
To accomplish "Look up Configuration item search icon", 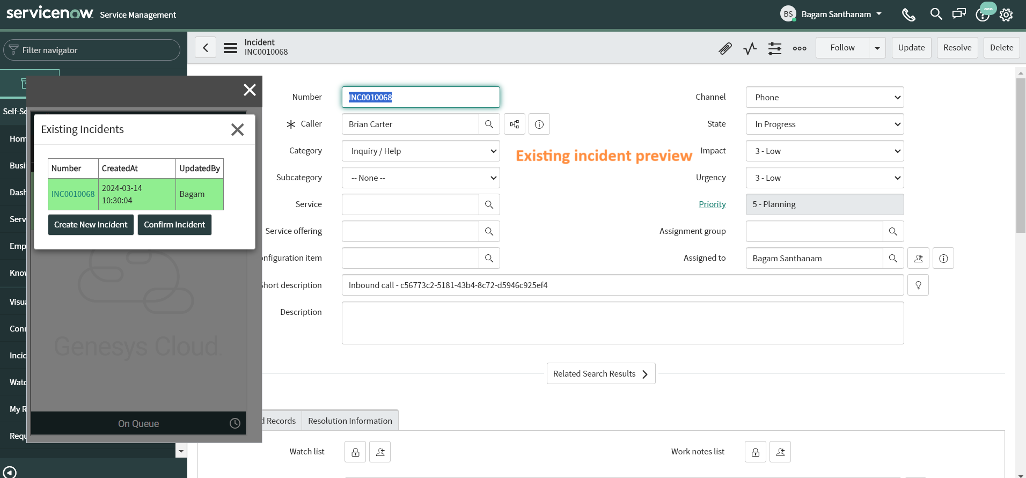I will [489, 258].
